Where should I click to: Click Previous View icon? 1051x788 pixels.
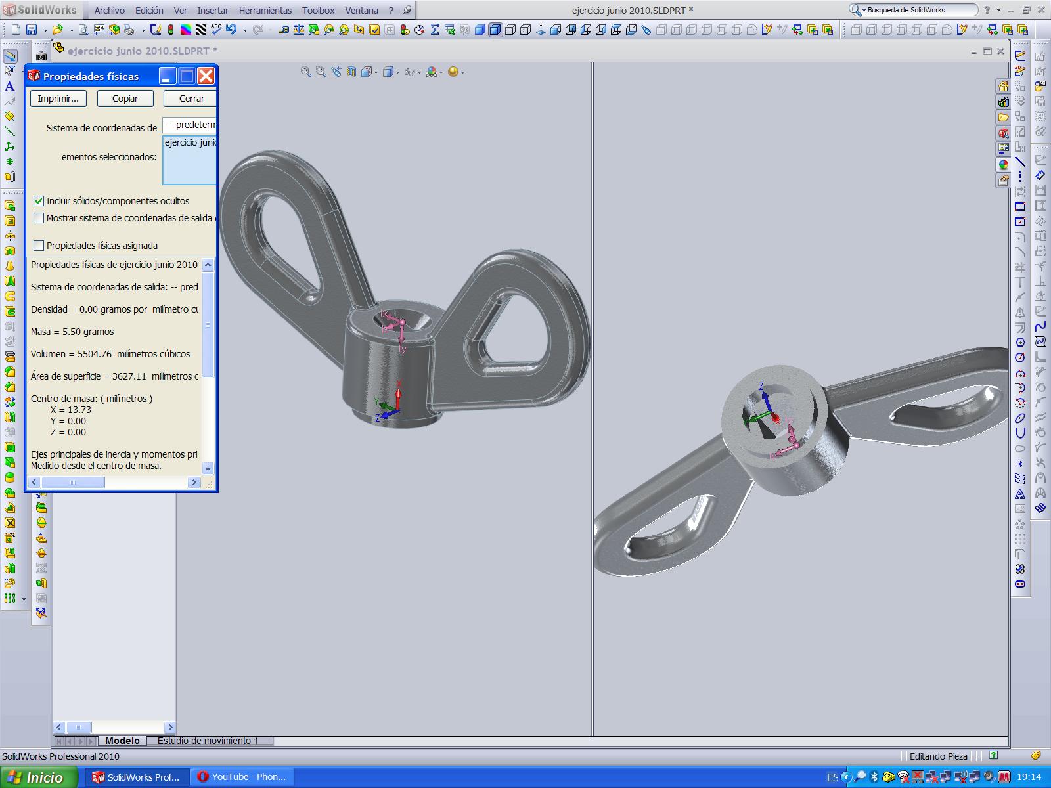(336, 72)
